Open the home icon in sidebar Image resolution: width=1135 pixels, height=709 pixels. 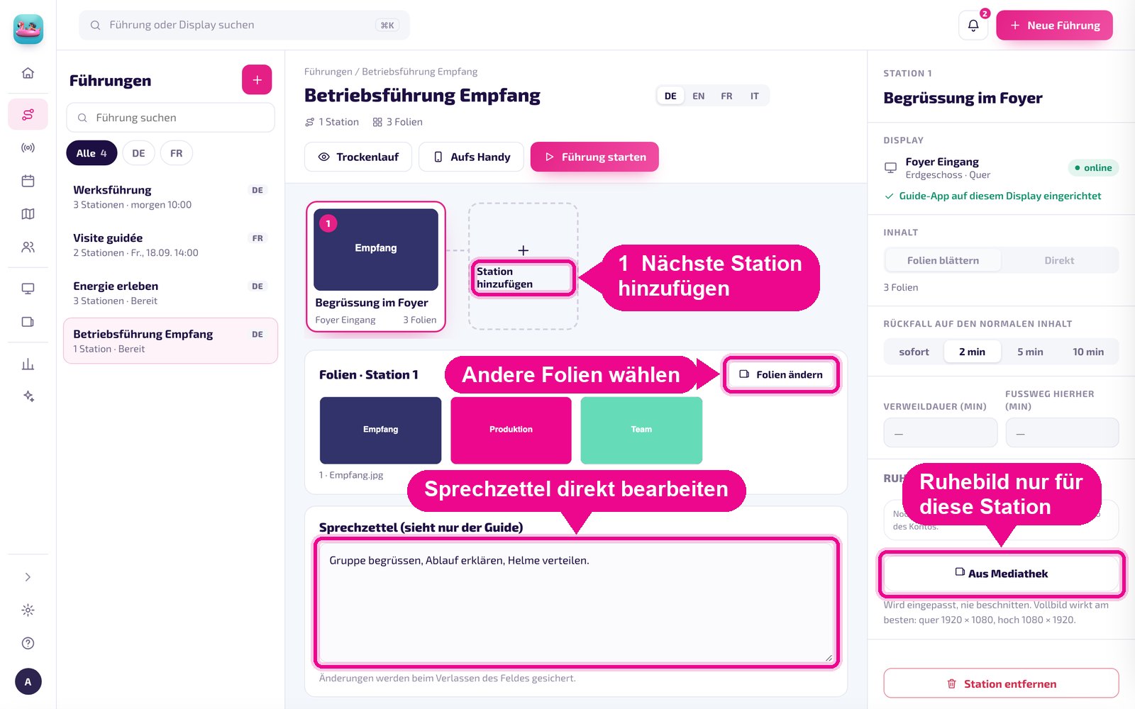pos(28,73)
